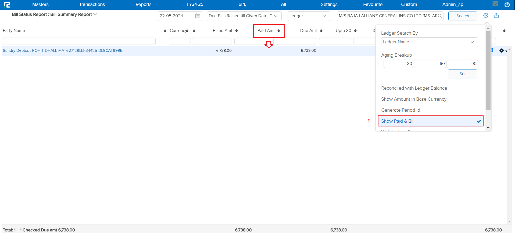Enable Show Amount in Base Currency

[414, 99]
